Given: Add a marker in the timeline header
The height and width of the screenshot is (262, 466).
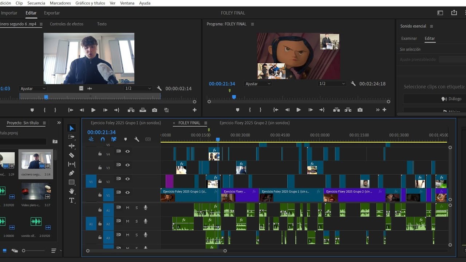Looking at the screenshot, I should 126,139.
